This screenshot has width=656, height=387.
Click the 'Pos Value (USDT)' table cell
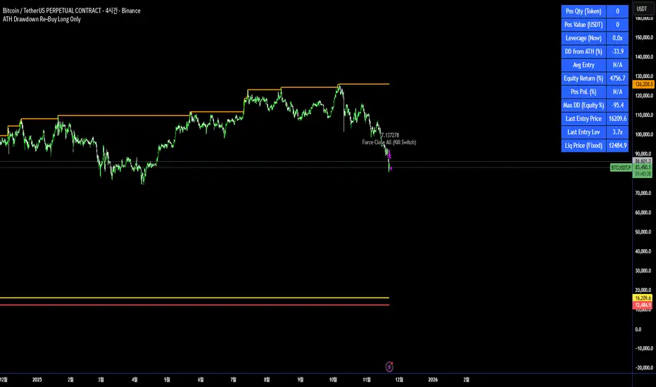pyautogui.click(x=584, y=25)
